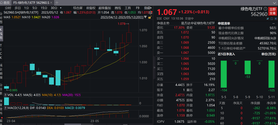Open the TICK sidebar tab

(1, 51)
